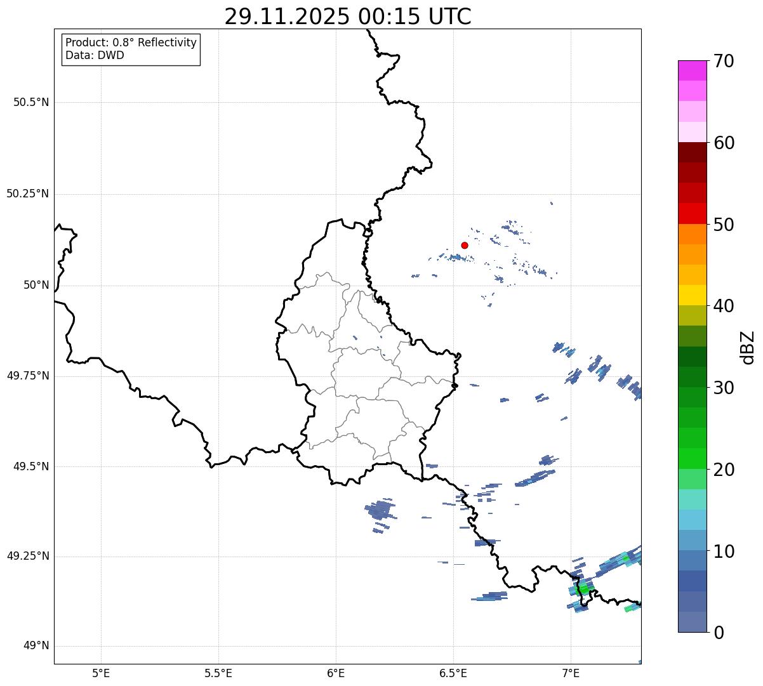Image resolution: width=763 pixels, height=686 pixels.
Task: Select the orange colorbar swatch just below 50
Action: [x=693, y=234]
